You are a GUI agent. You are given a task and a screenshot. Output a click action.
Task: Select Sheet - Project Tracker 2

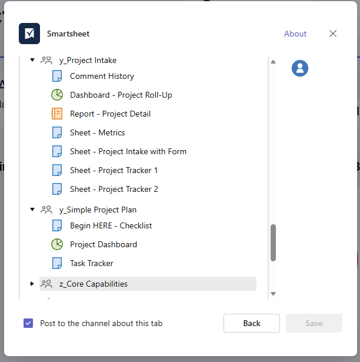pos(114,189)
